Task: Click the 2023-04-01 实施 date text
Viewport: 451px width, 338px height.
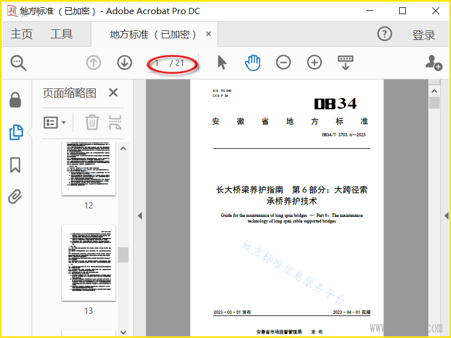Action: coord(351,312)
